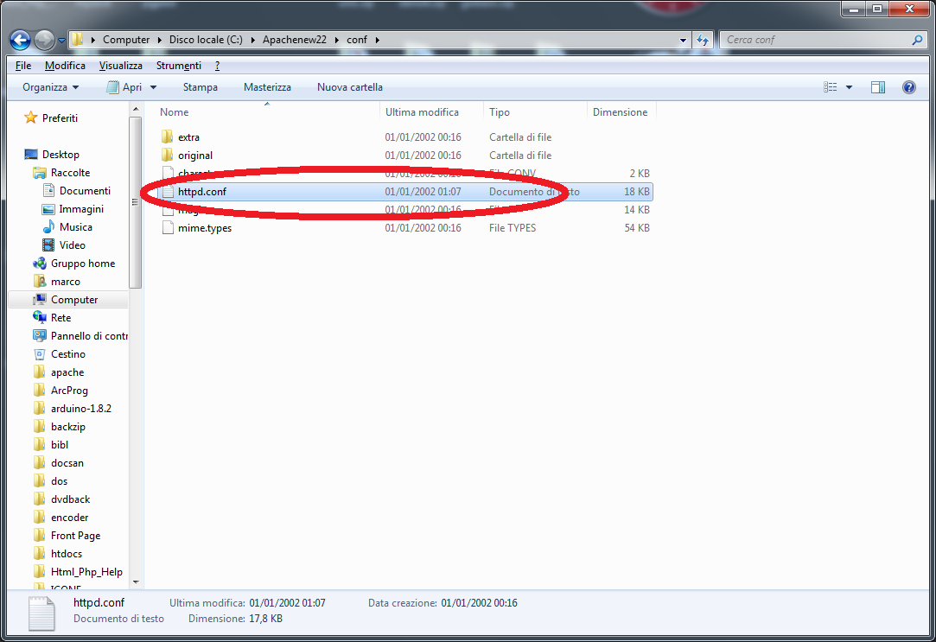Click the Back navigation arrow button
This screenshot has height=642, width=936.
21,40
